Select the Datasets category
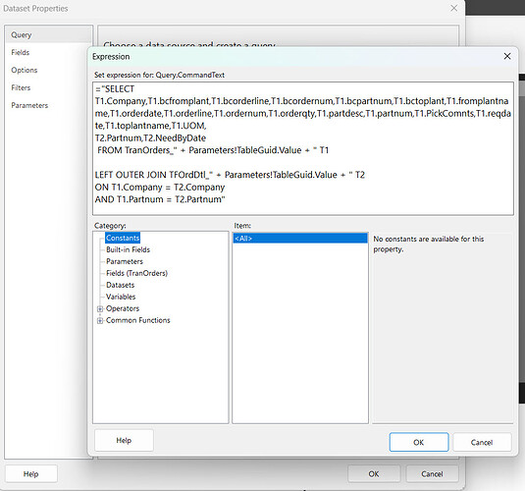This screenshot has height=491, width=525. 120,285
